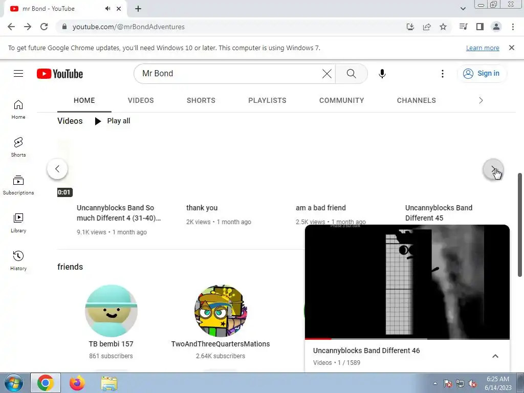Mute the tab via the speaker icon

click(x=107, y=9)
